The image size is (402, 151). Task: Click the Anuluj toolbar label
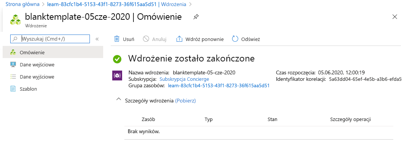[x=159, y=39]
